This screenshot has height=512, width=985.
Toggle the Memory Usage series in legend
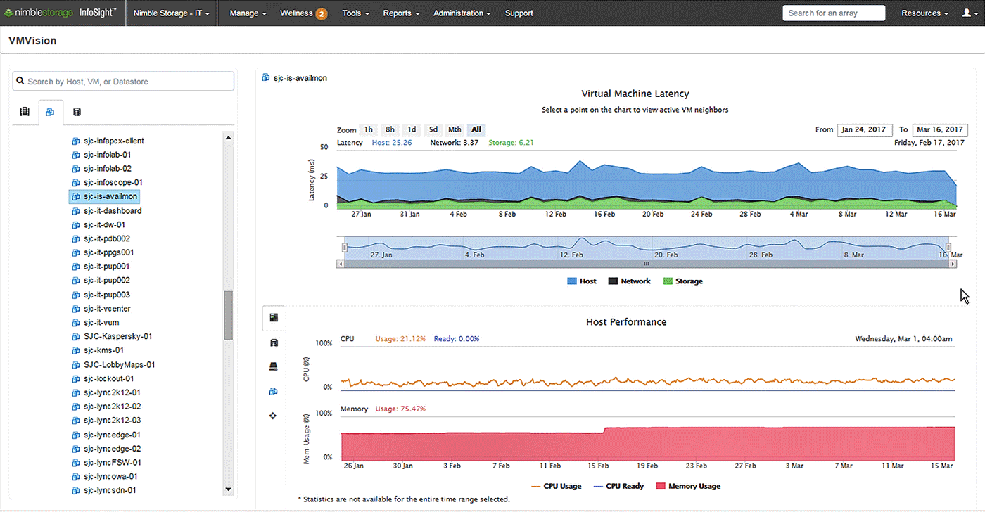click(x=688, y=486)
